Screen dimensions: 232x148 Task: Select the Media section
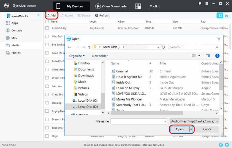(12, 45)
